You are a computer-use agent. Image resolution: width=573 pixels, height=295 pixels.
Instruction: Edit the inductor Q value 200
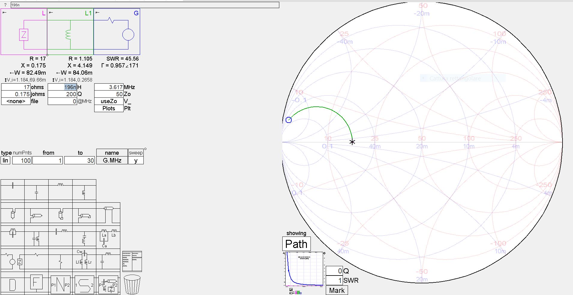pyautogui.click(x=62, y=94)
